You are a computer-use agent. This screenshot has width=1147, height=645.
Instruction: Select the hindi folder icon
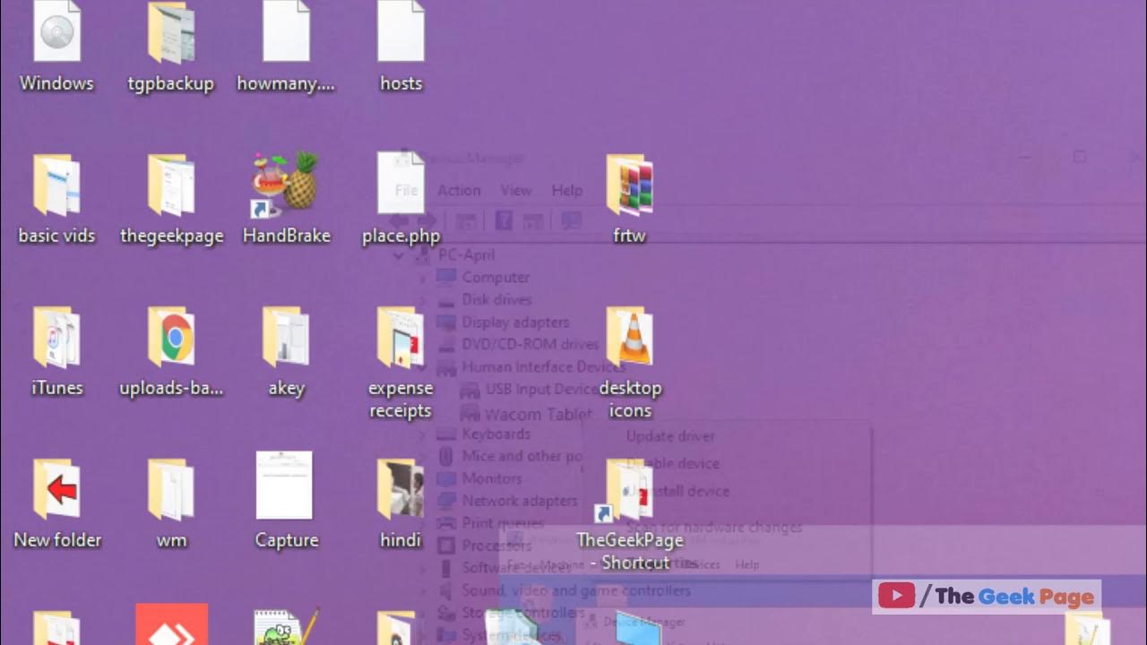(x=401, y=490)
